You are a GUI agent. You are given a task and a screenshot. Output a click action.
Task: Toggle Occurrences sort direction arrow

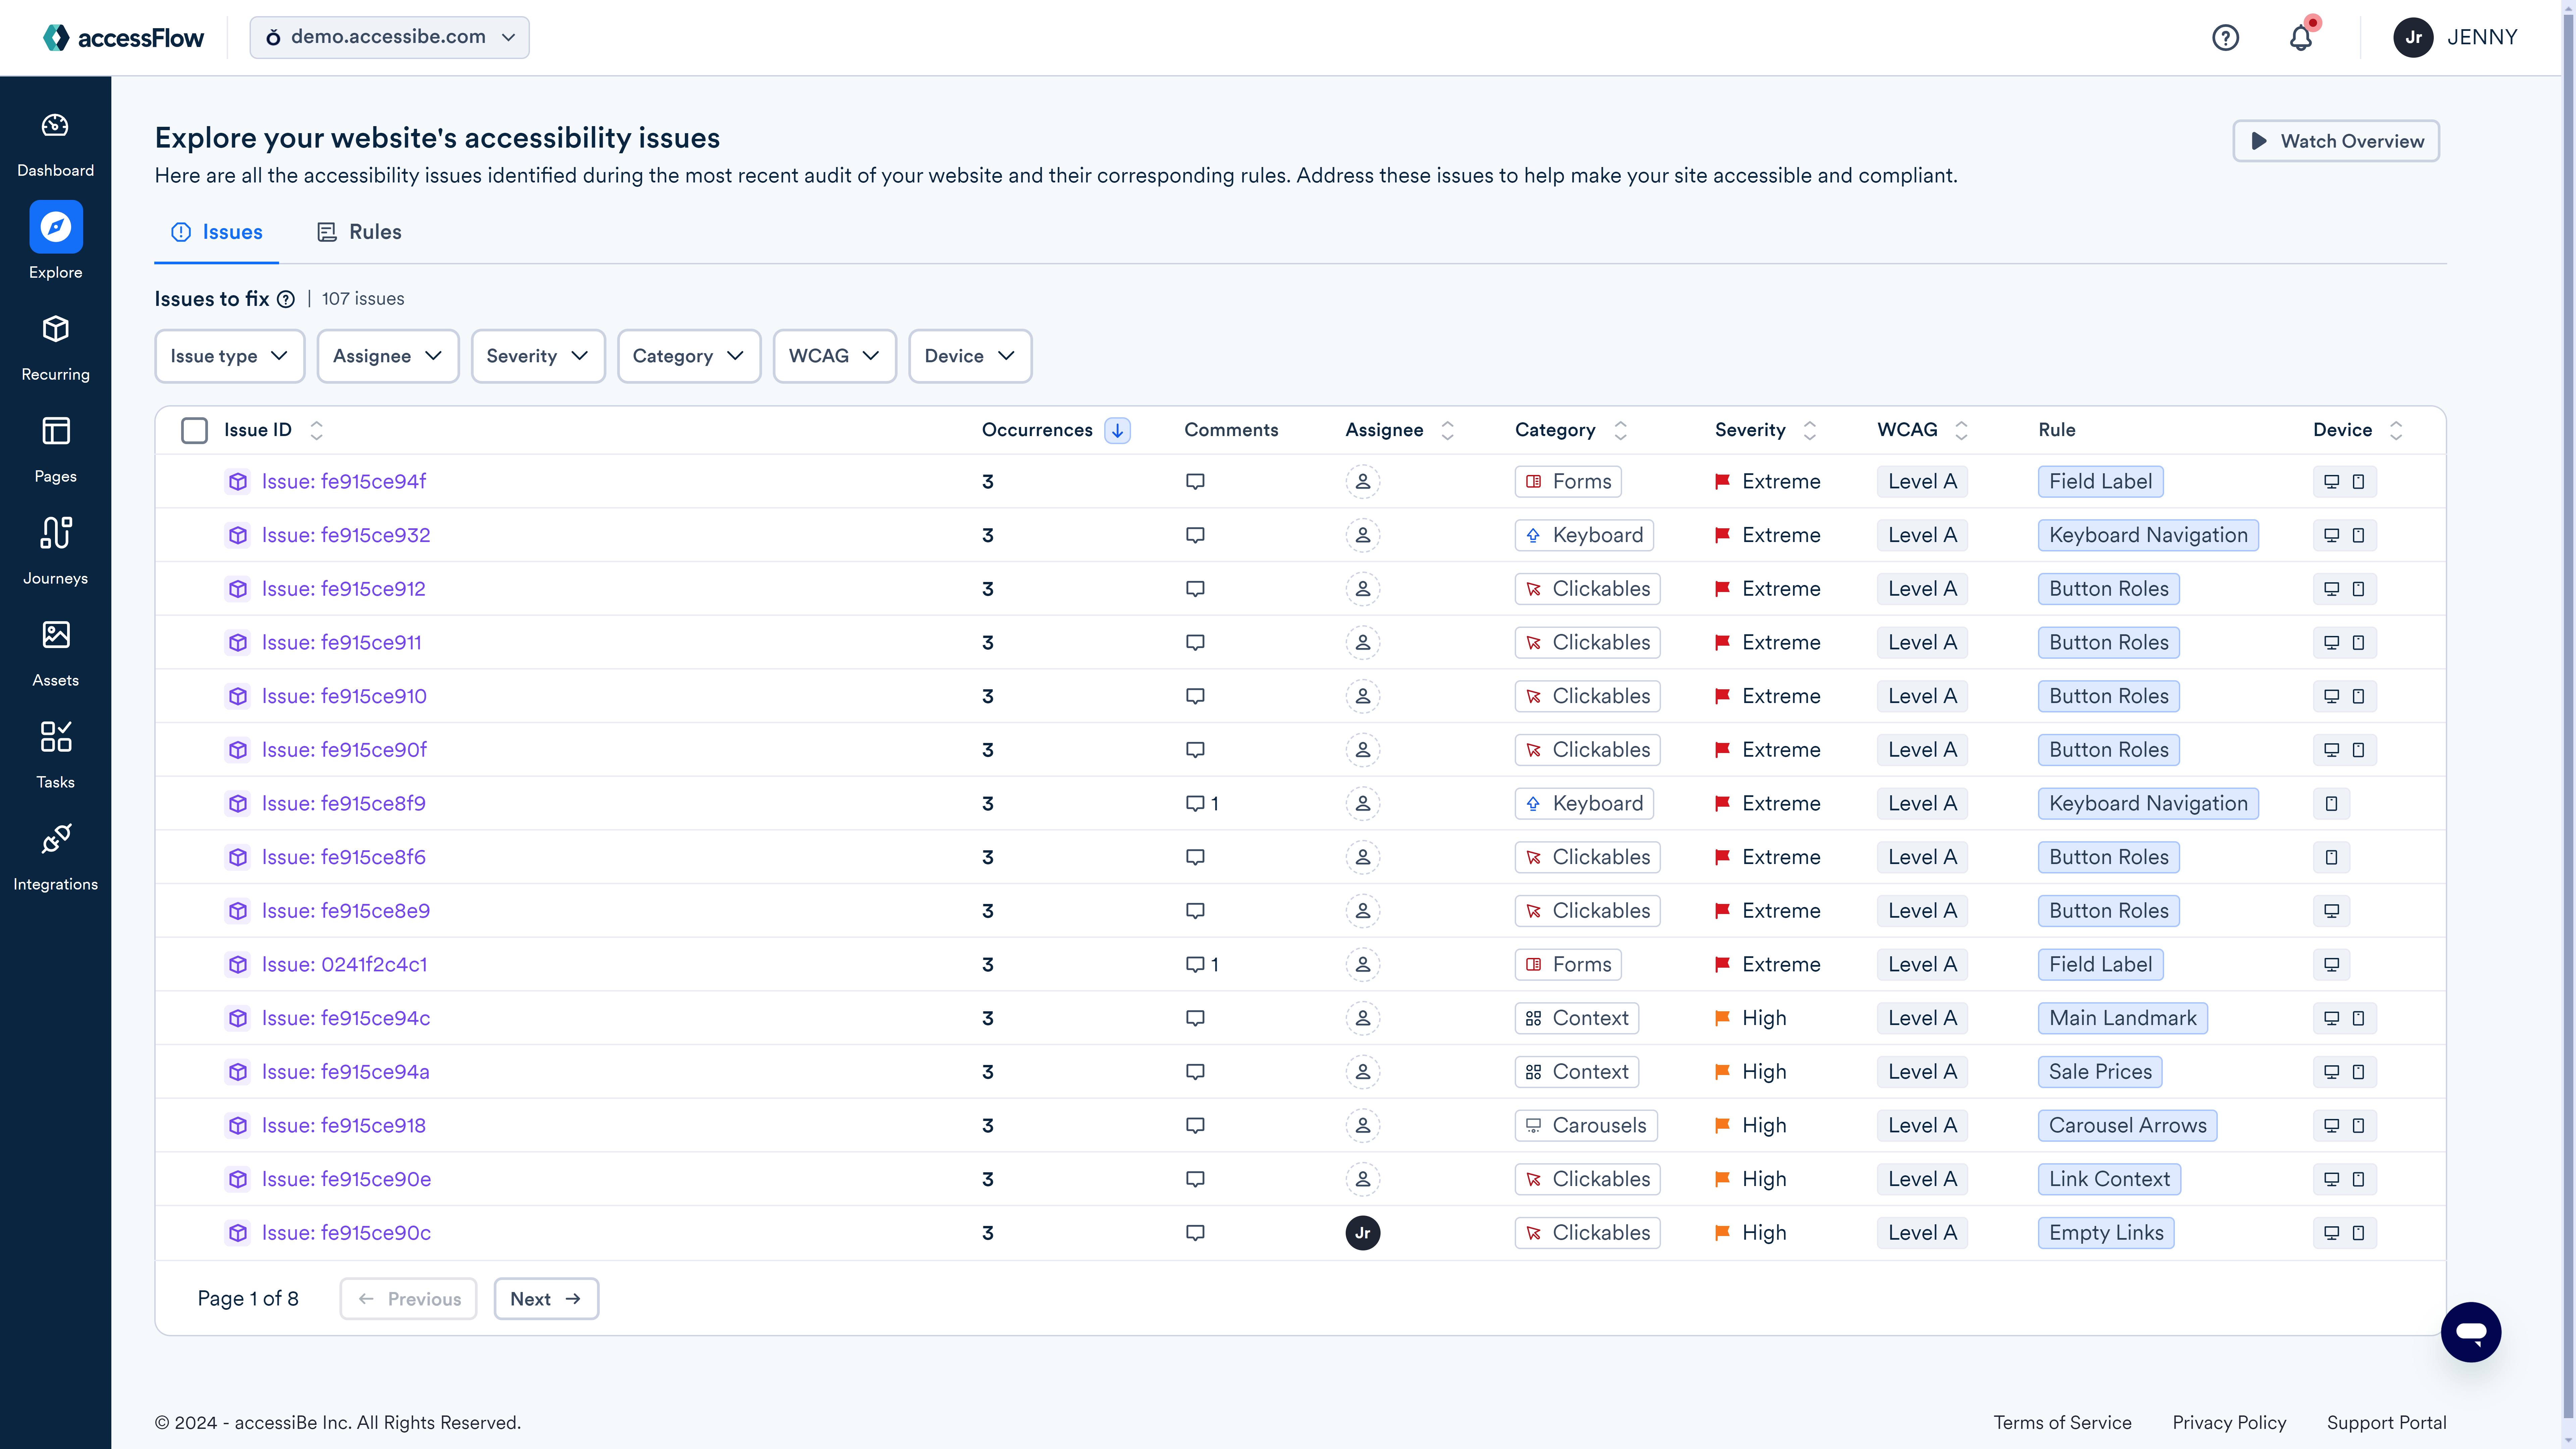(x=1117, y=430)
